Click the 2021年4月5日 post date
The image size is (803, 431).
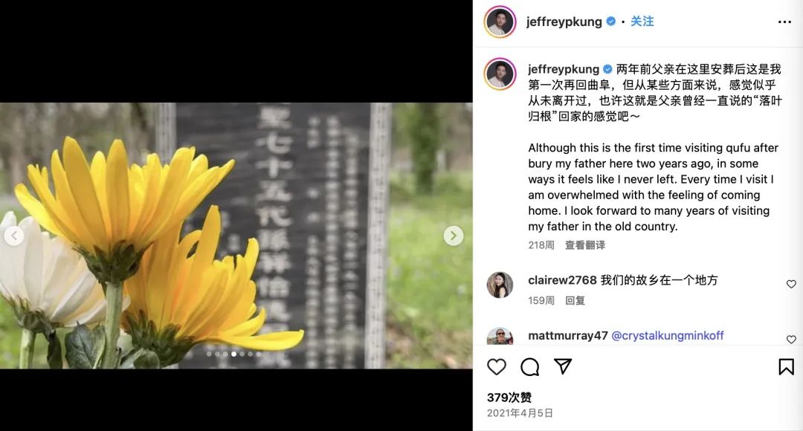tap(520, 413)
